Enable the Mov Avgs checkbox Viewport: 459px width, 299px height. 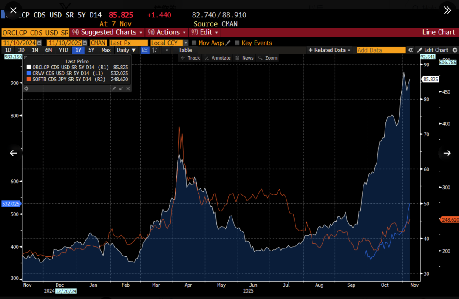pyautogui.click(x=194, y=43)
